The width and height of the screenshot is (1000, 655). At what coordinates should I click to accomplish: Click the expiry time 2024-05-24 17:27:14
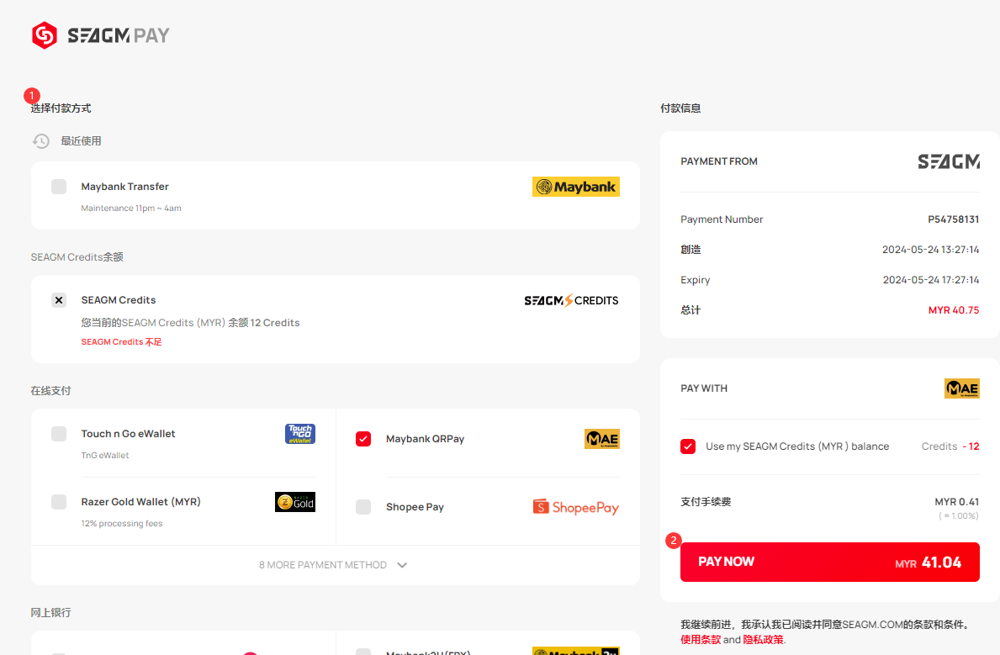[x=931, y=280]
